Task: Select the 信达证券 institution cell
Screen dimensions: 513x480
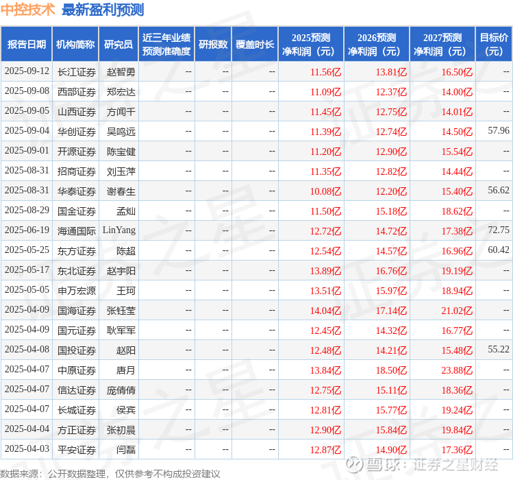Action: pyautogui.click(x=77, y=390)
